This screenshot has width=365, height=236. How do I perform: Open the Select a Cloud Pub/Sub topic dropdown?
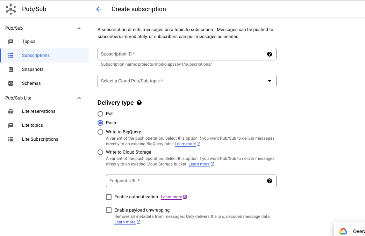click(x=187, y=81)
